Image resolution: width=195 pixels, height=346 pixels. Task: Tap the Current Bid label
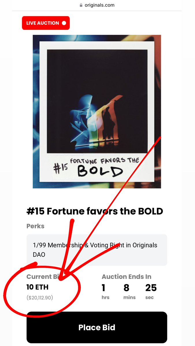pos(43,277)
